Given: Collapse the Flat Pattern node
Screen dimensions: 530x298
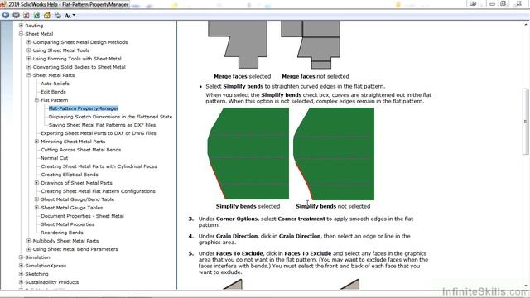Looking at the screenshot, I should click(x=36, y=100).
